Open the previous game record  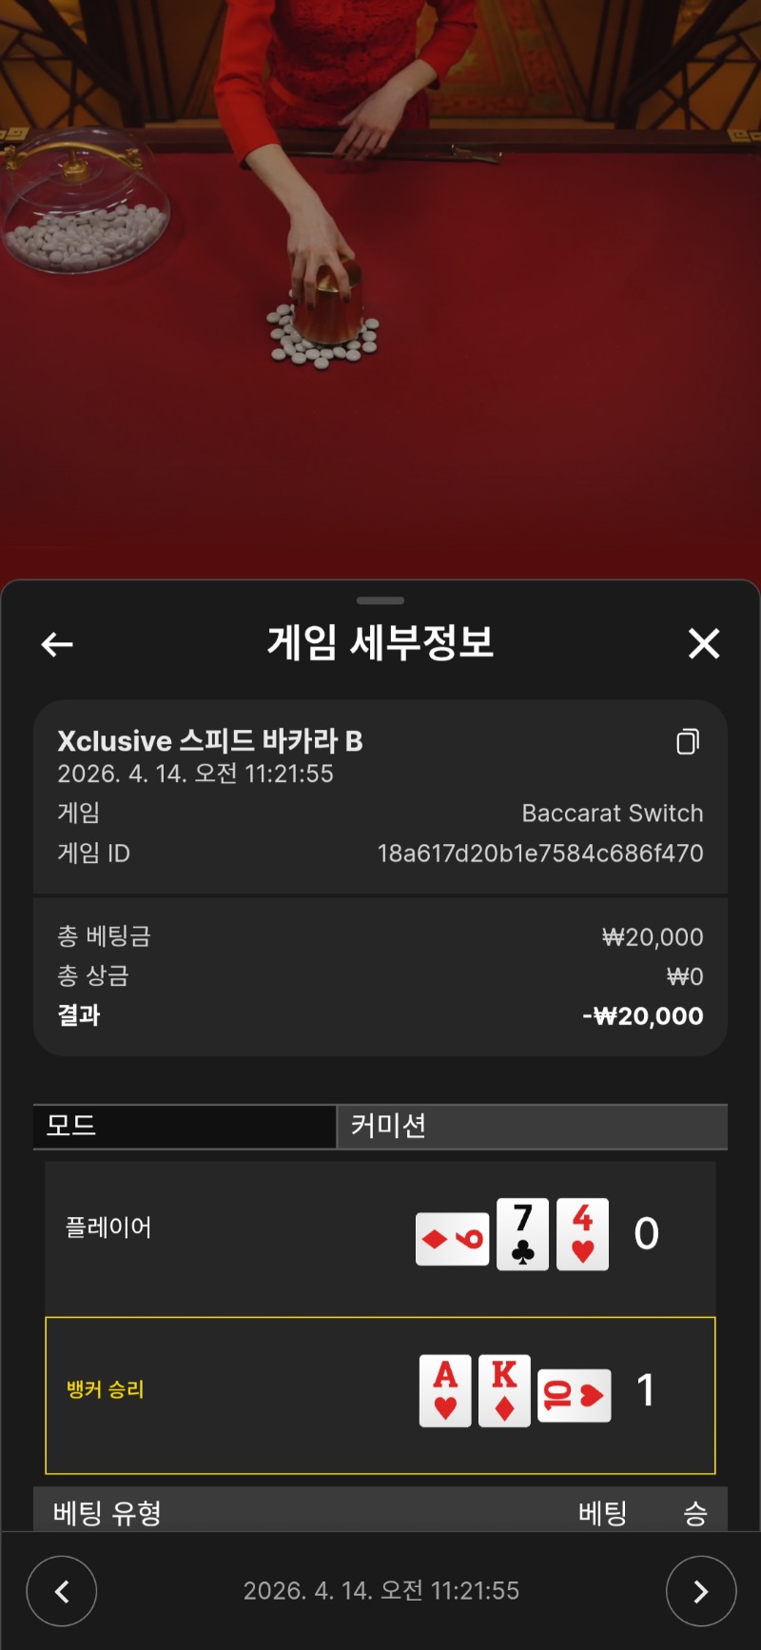(62, 1591)
